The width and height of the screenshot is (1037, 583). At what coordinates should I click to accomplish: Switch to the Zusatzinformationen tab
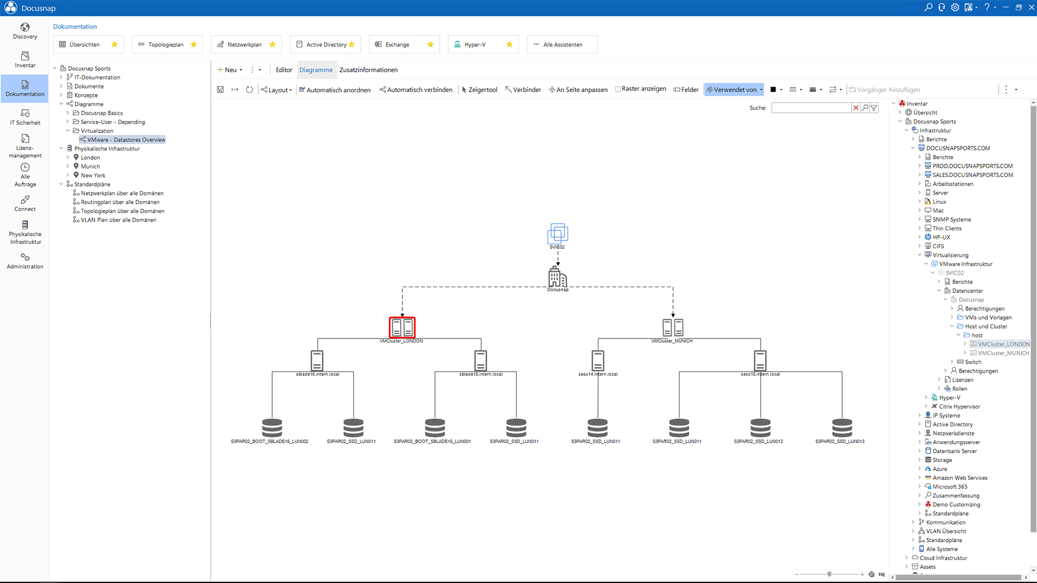[x=368, y=70]
